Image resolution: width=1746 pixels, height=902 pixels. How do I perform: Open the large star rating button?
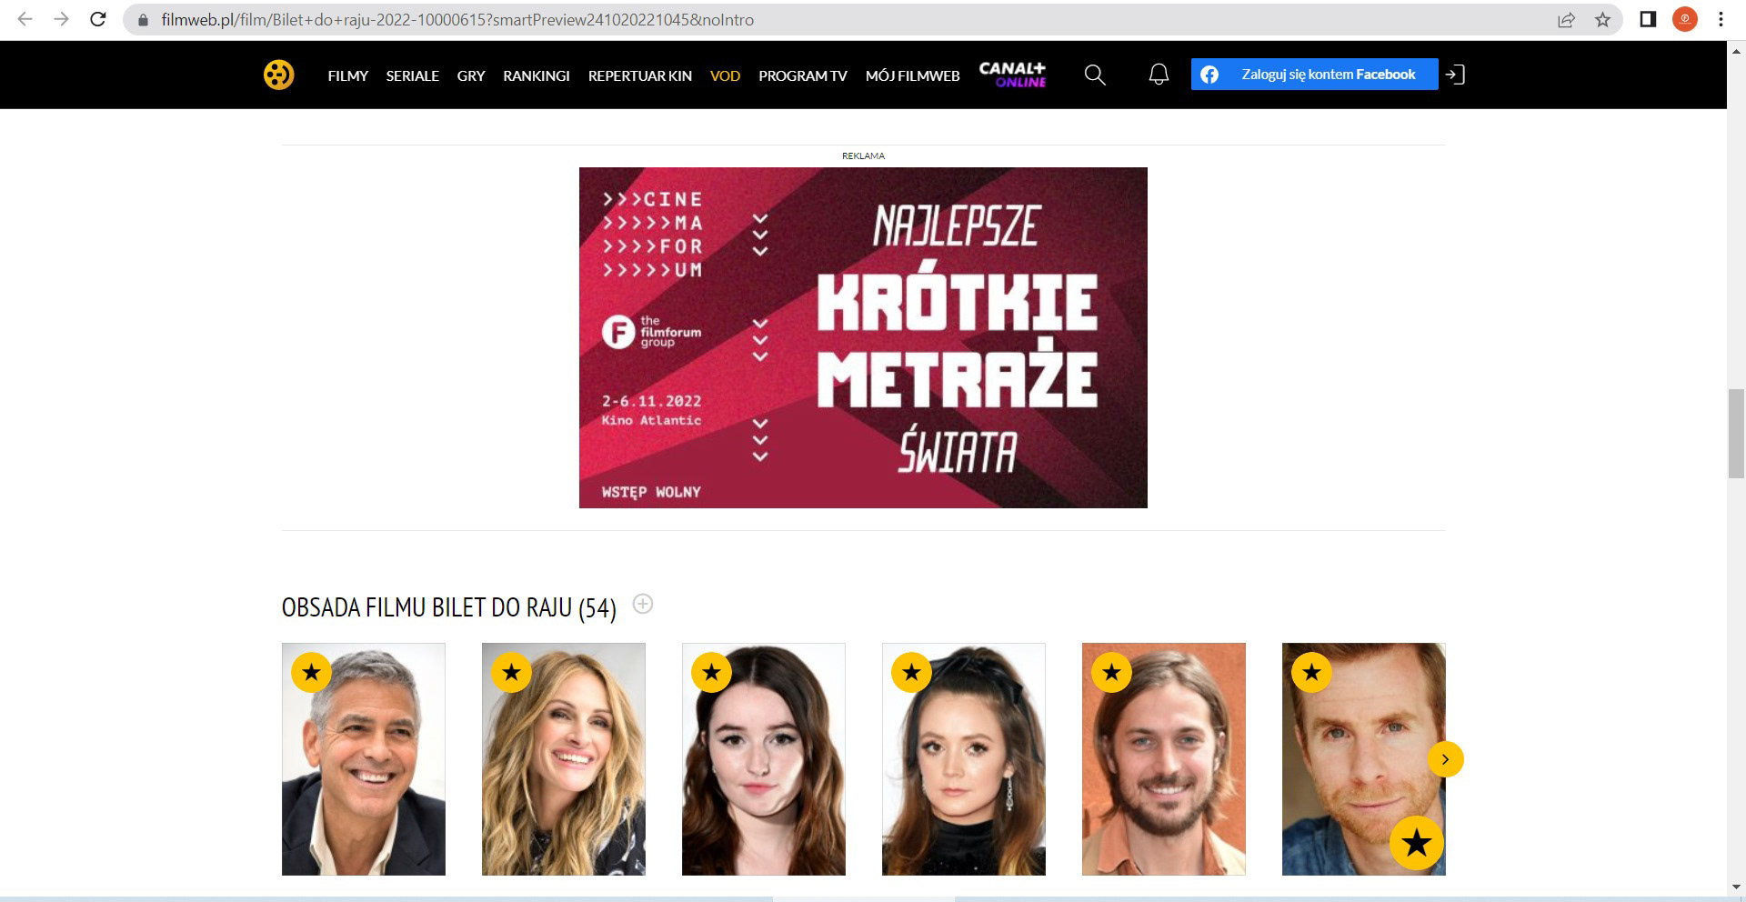(1416, 843)
